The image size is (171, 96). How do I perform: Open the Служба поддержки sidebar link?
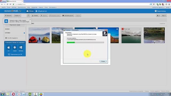[11, 38]
